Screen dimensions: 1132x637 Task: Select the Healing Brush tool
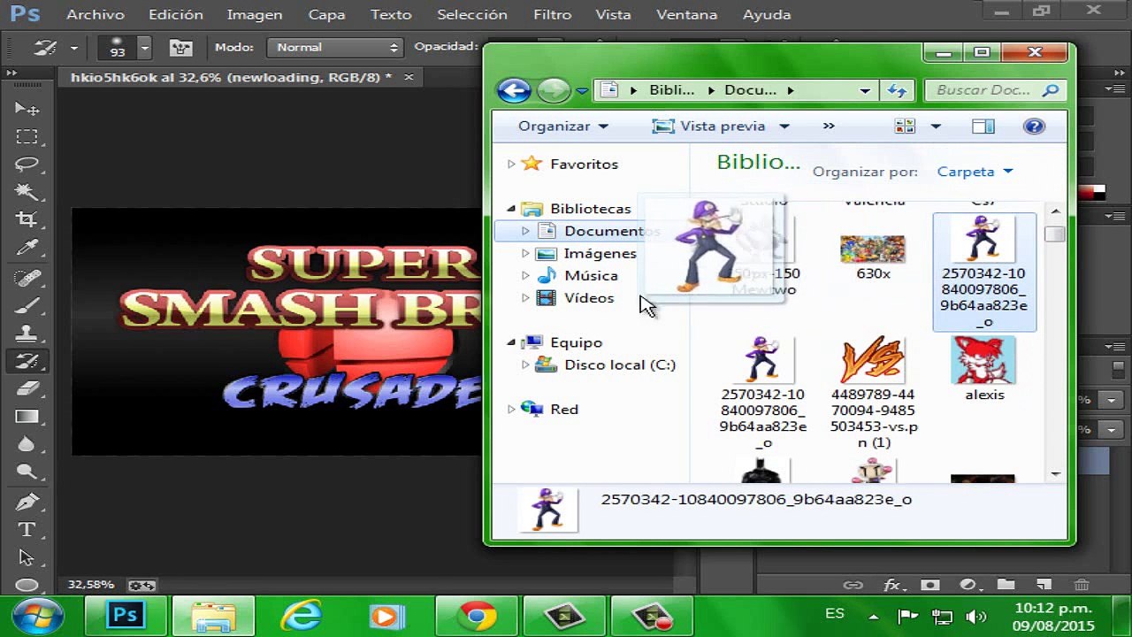[x=27, y=278]
